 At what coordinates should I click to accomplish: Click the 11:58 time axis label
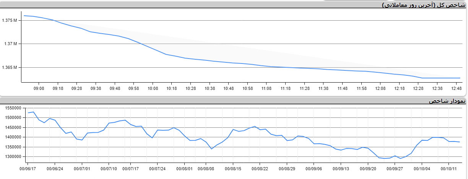coord(361,88)
